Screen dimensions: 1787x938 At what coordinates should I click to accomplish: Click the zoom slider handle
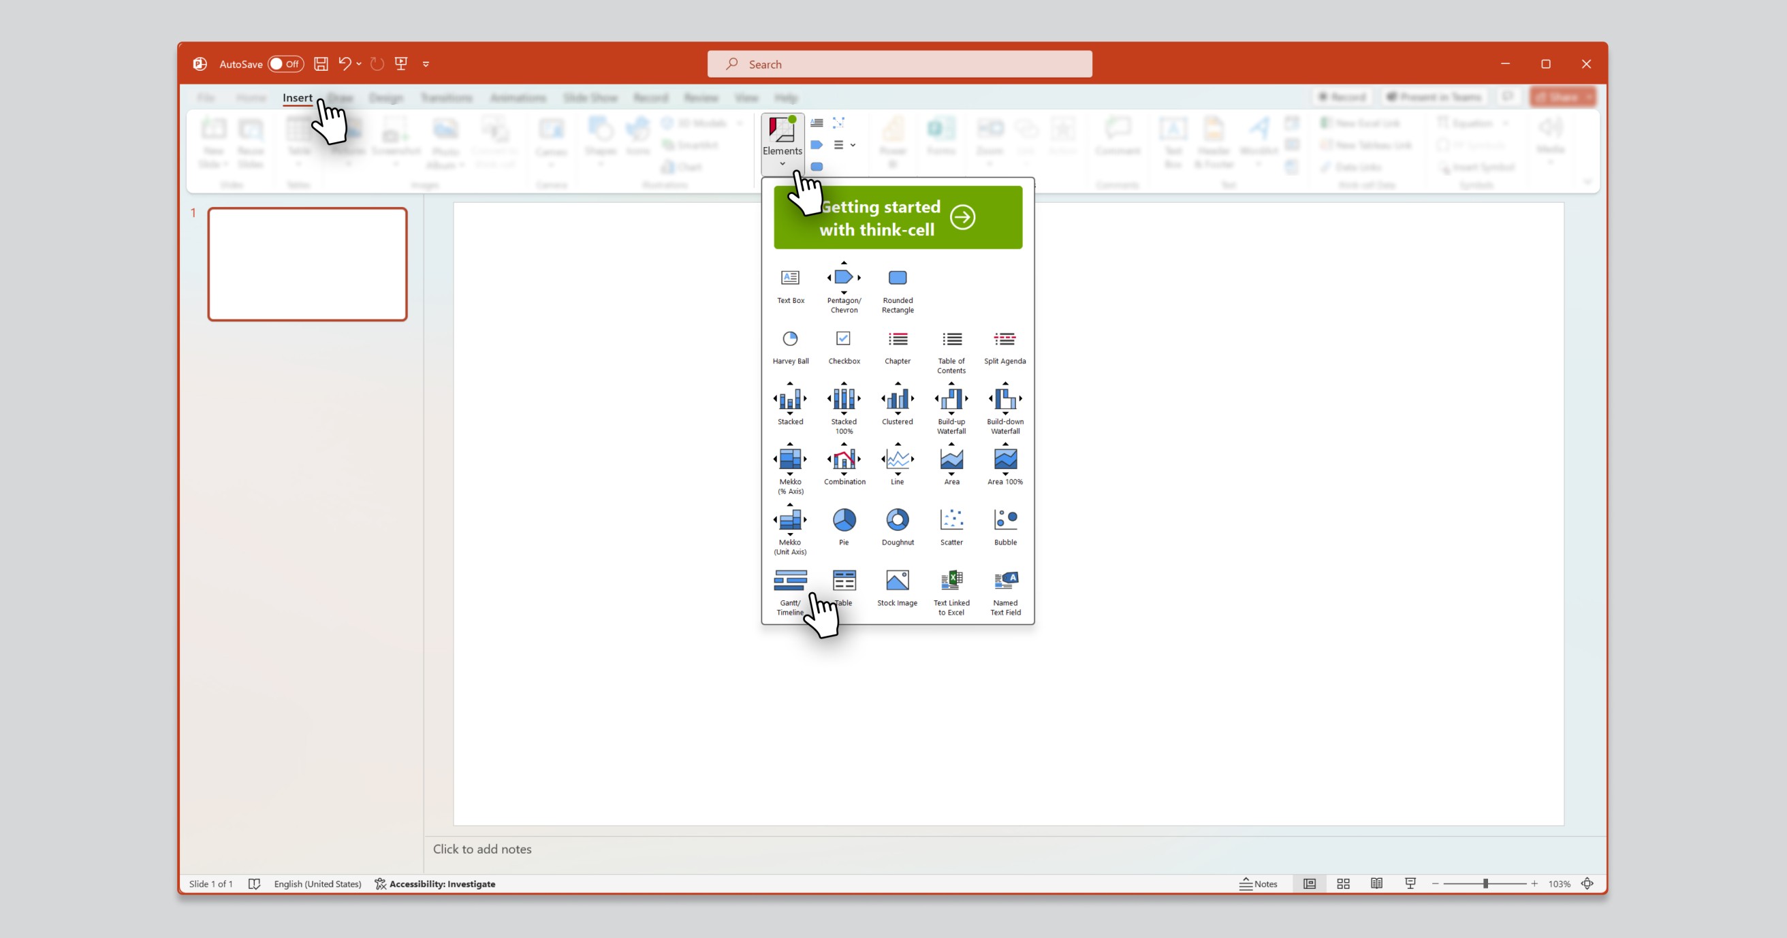click(1485, 884)
